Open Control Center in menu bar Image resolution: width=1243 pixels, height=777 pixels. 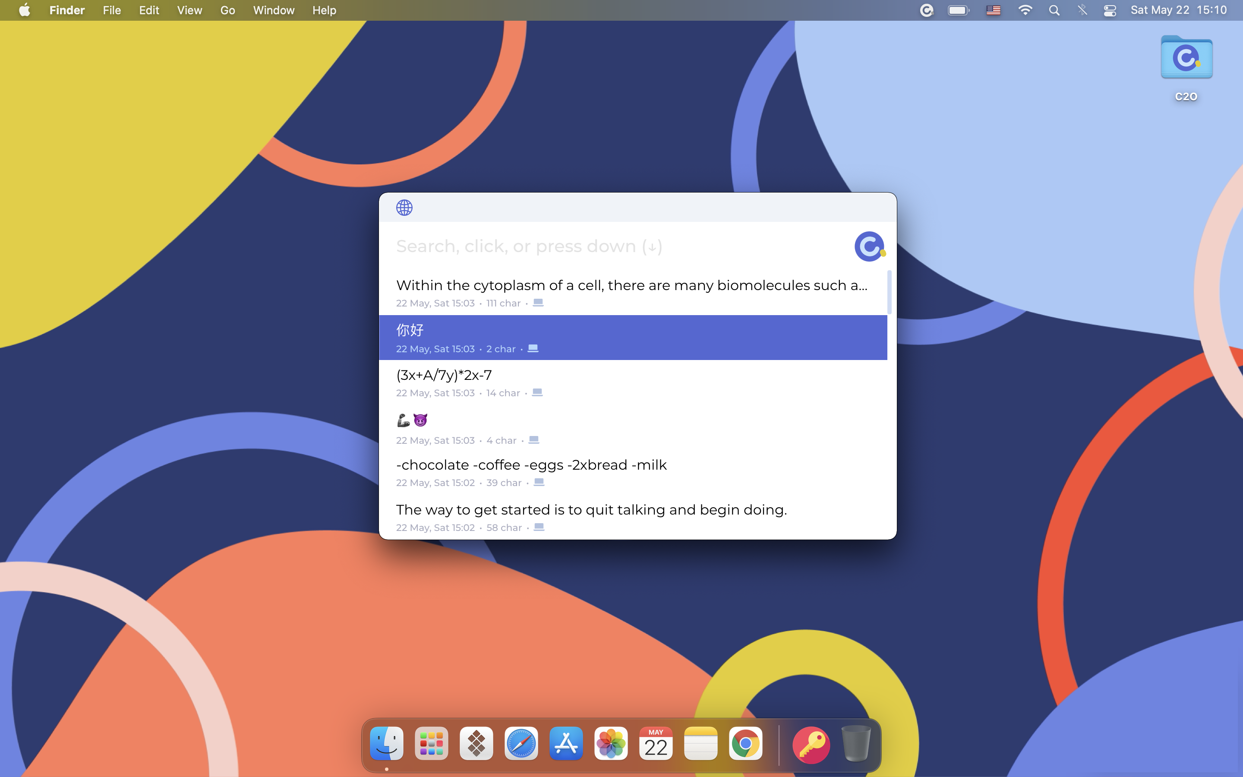coord(1110,10)
